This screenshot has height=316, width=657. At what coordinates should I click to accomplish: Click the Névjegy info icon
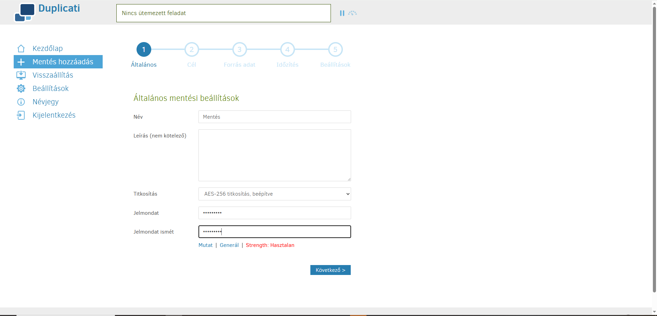21,102
